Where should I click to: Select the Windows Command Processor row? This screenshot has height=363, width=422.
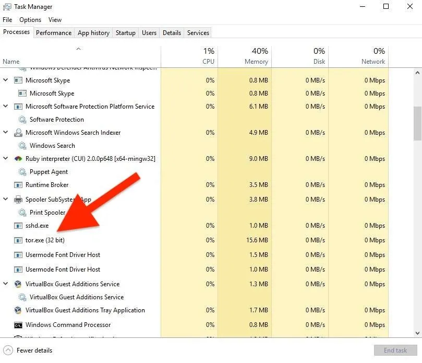[x=194, y=325]
